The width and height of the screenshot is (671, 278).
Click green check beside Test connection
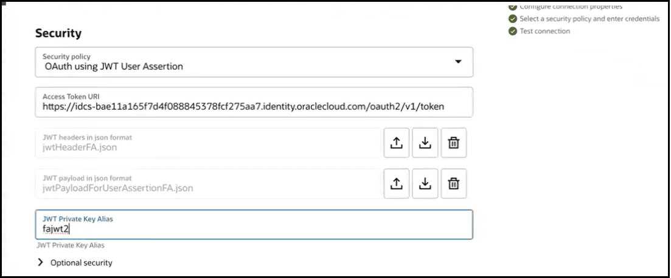click(512, 31)
